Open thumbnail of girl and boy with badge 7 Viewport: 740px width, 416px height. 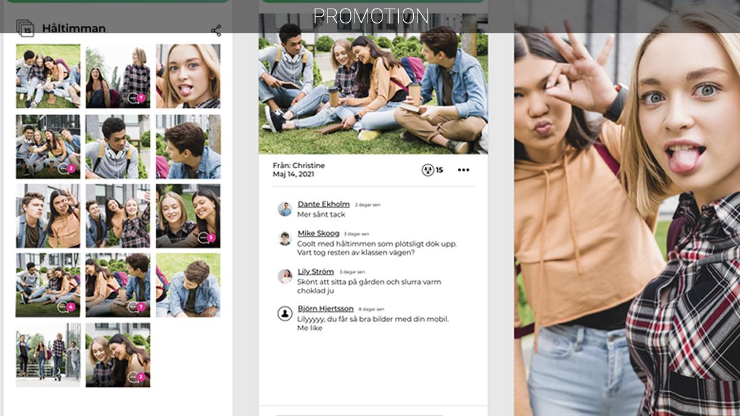[x=118, y=285]
